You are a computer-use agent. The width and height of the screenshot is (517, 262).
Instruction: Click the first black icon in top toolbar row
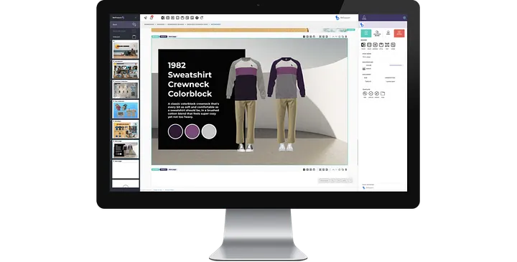click(163, 18)
